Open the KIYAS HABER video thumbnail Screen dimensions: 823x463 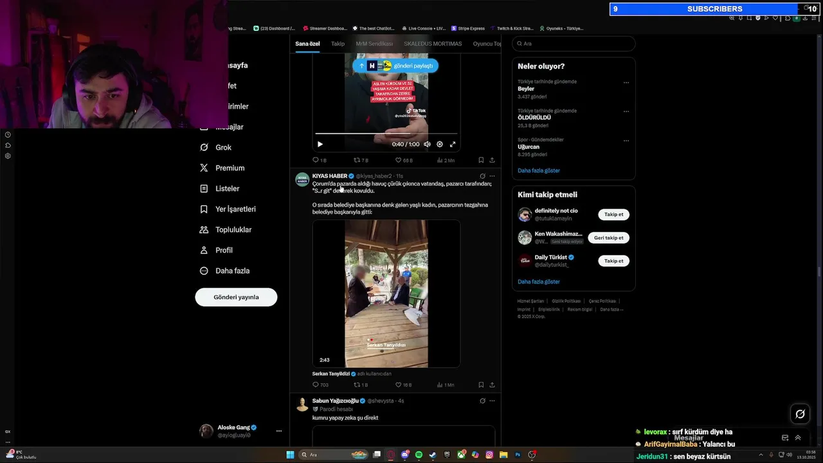[386, 294]
